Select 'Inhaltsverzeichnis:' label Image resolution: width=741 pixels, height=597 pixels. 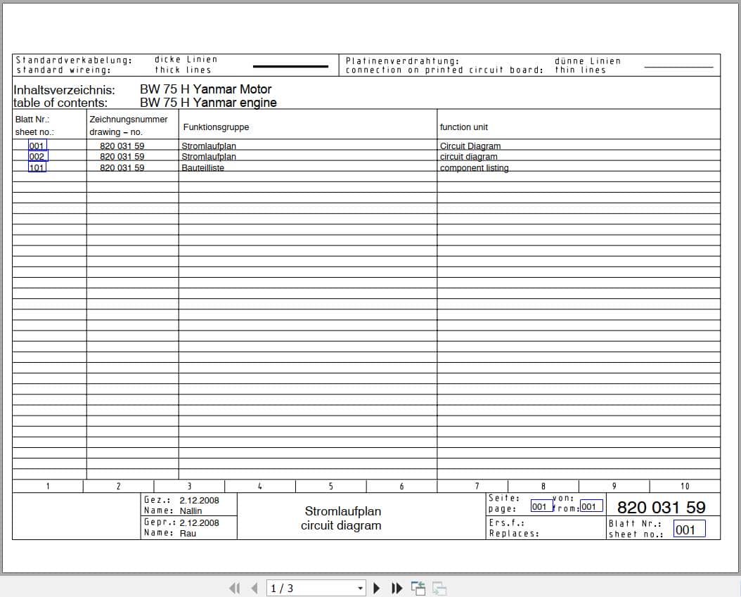(x=64, y=90)
